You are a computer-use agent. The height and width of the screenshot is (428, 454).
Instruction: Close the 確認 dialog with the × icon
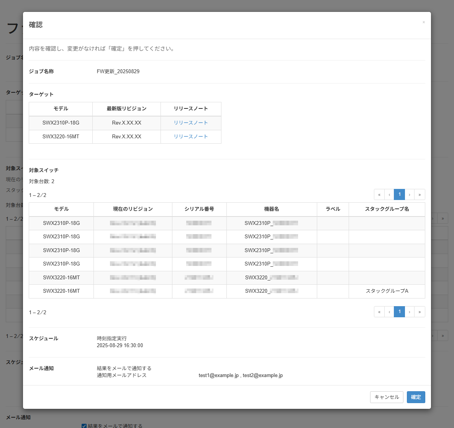click(x=424, y=22)
